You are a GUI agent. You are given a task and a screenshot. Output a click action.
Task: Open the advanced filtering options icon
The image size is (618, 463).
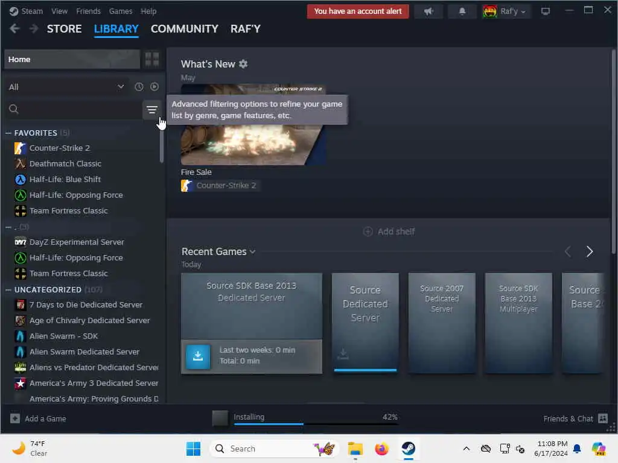tap(151, 110)
